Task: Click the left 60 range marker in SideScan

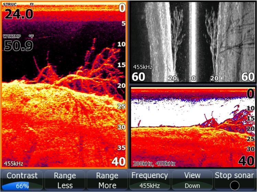Action: tap(138, 77)
